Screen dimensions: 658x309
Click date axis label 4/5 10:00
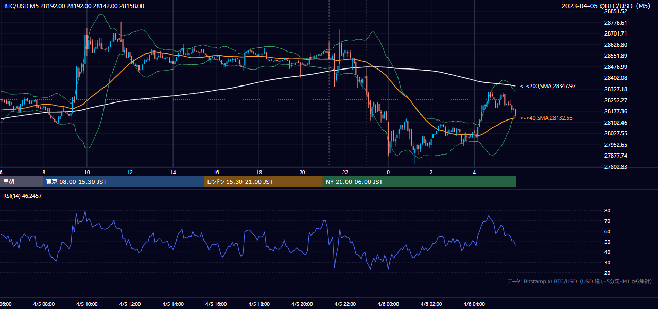pos(86,304)
